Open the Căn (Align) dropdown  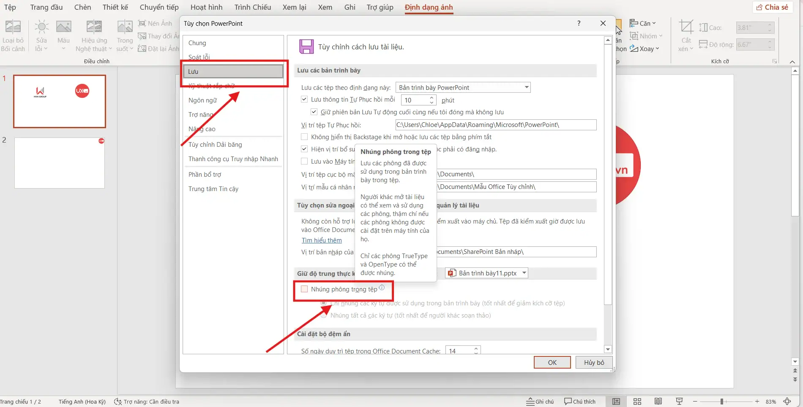coord(643,23)
